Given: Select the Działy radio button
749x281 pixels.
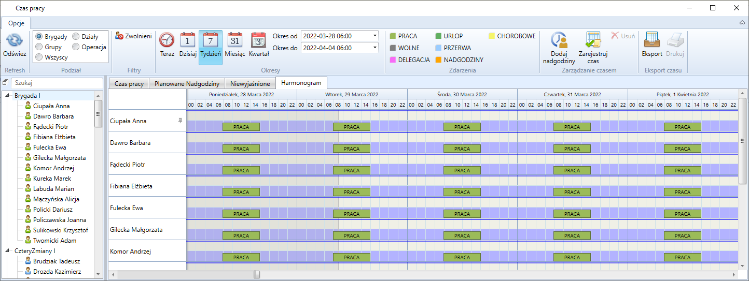Looking at the screenshot, I should pyautogui.click(x=76, y=37).
